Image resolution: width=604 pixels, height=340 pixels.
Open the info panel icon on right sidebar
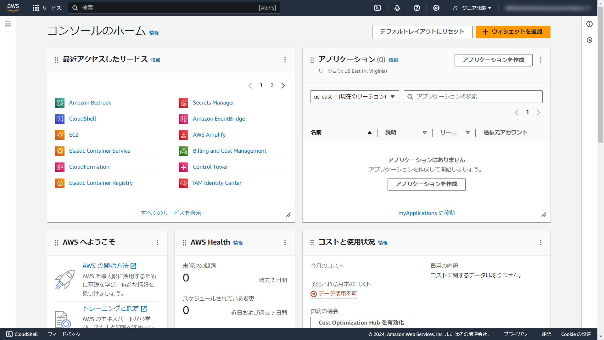point(590,24)
